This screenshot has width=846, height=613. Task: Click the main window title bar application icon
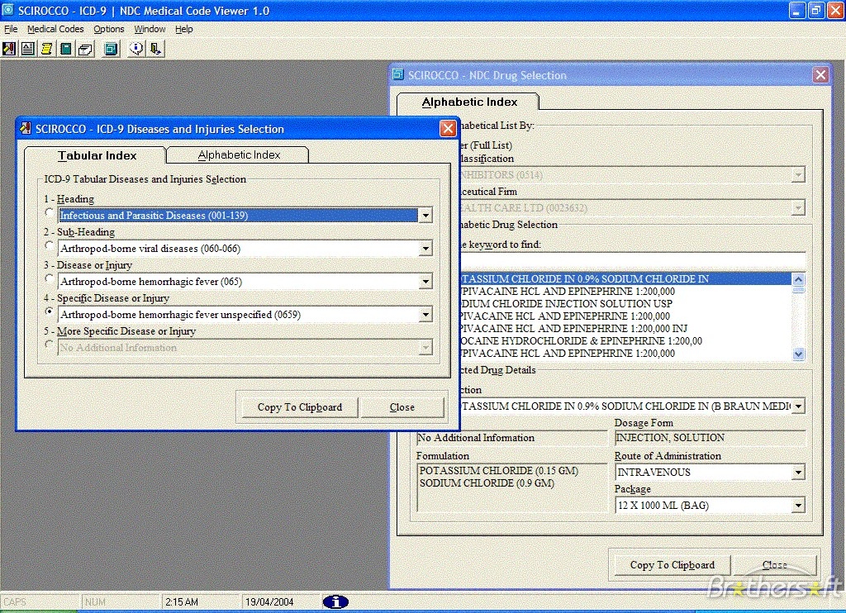click(7, 10)
